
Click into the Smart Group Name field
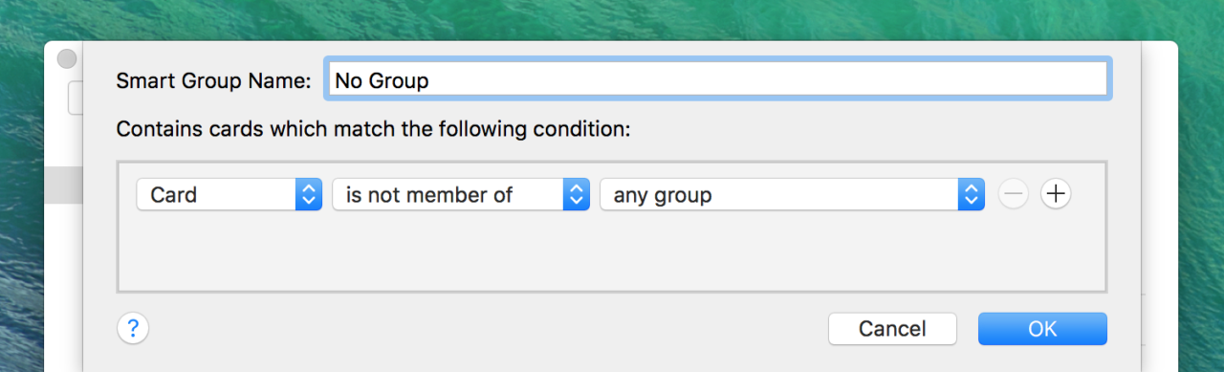click(x=718, y=80)
